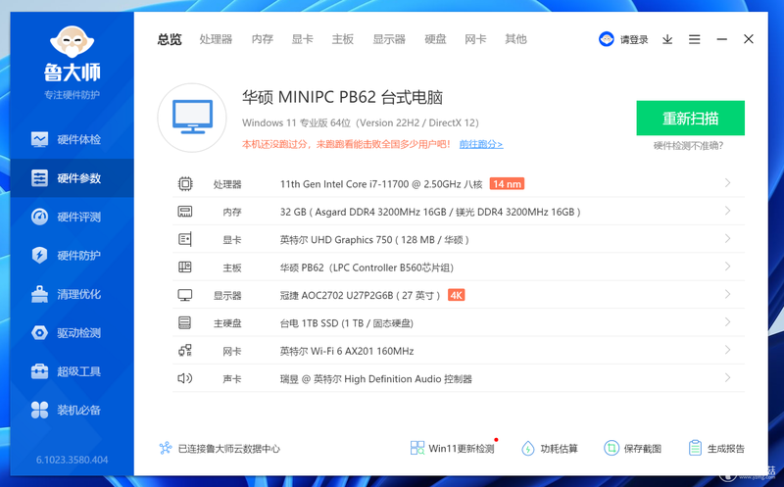Viewport: 784px width, 487px height.
Task: Click the 32 GB Asgard DDR4 memory text
Action: (430, 212)
